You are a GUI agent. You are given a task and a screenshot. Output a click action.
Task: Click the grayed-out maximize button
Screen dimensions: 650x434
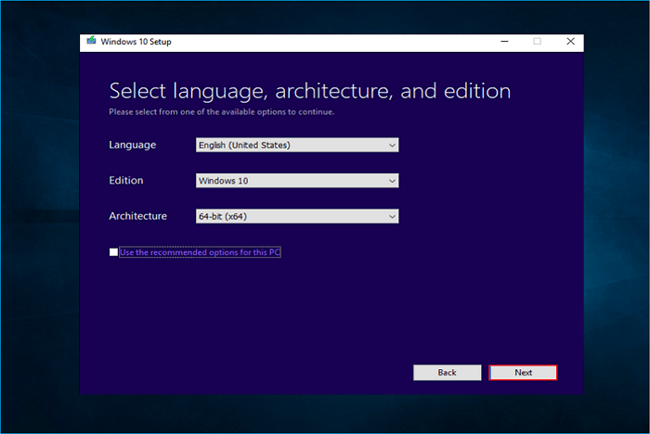(537, 42)
